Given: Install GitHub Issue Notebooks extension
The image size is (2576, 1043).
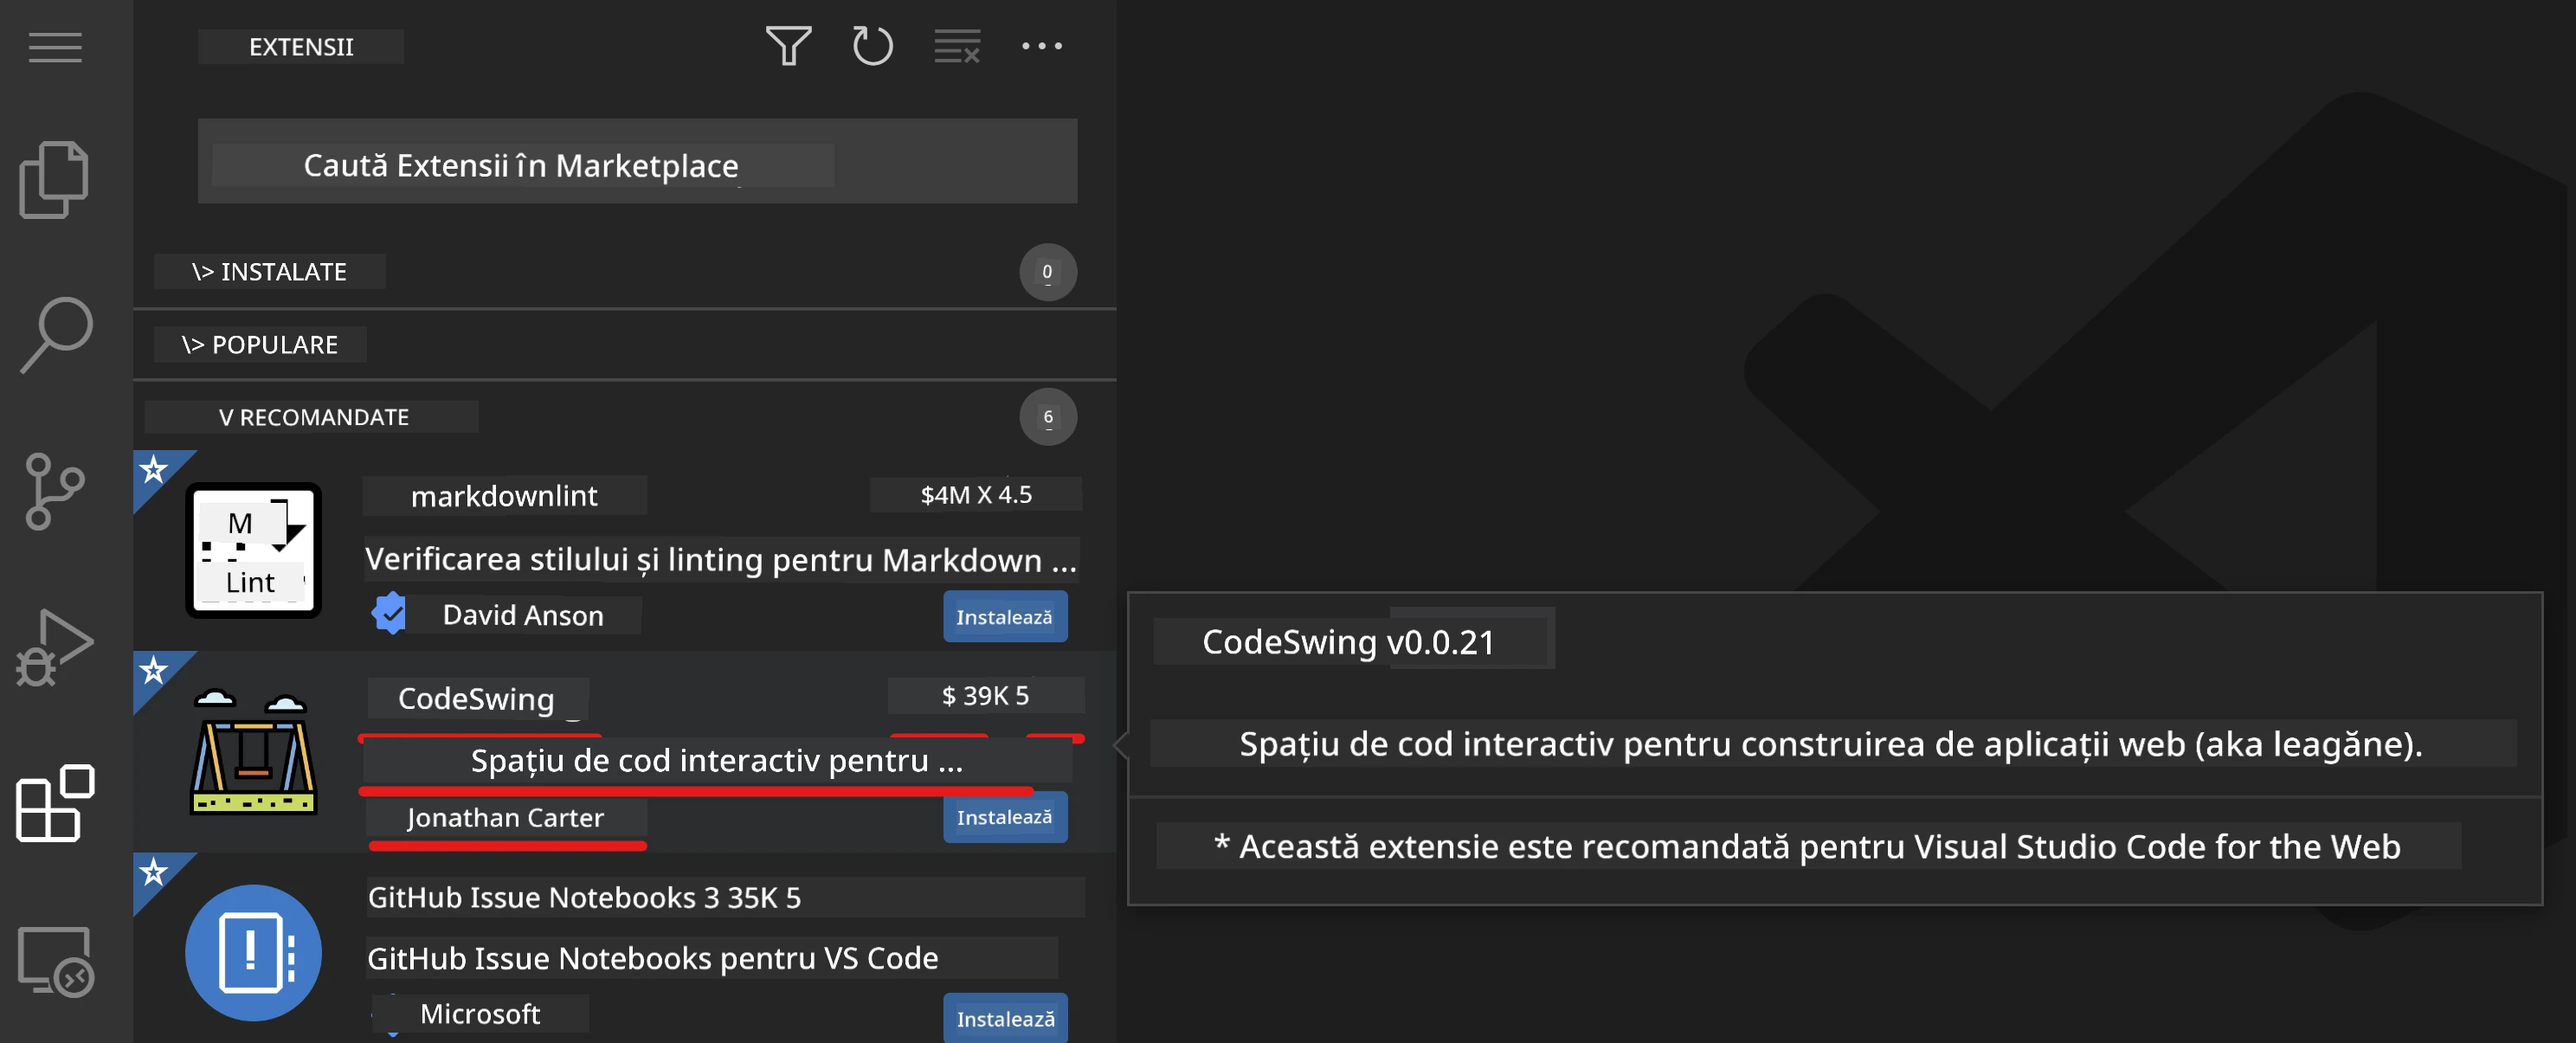Looking at the screenshot, I should tap(1005, 1018).
